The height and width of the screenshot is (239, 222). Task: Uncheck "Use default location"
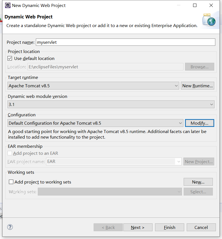pyautogui.click(x=10, y=59)
